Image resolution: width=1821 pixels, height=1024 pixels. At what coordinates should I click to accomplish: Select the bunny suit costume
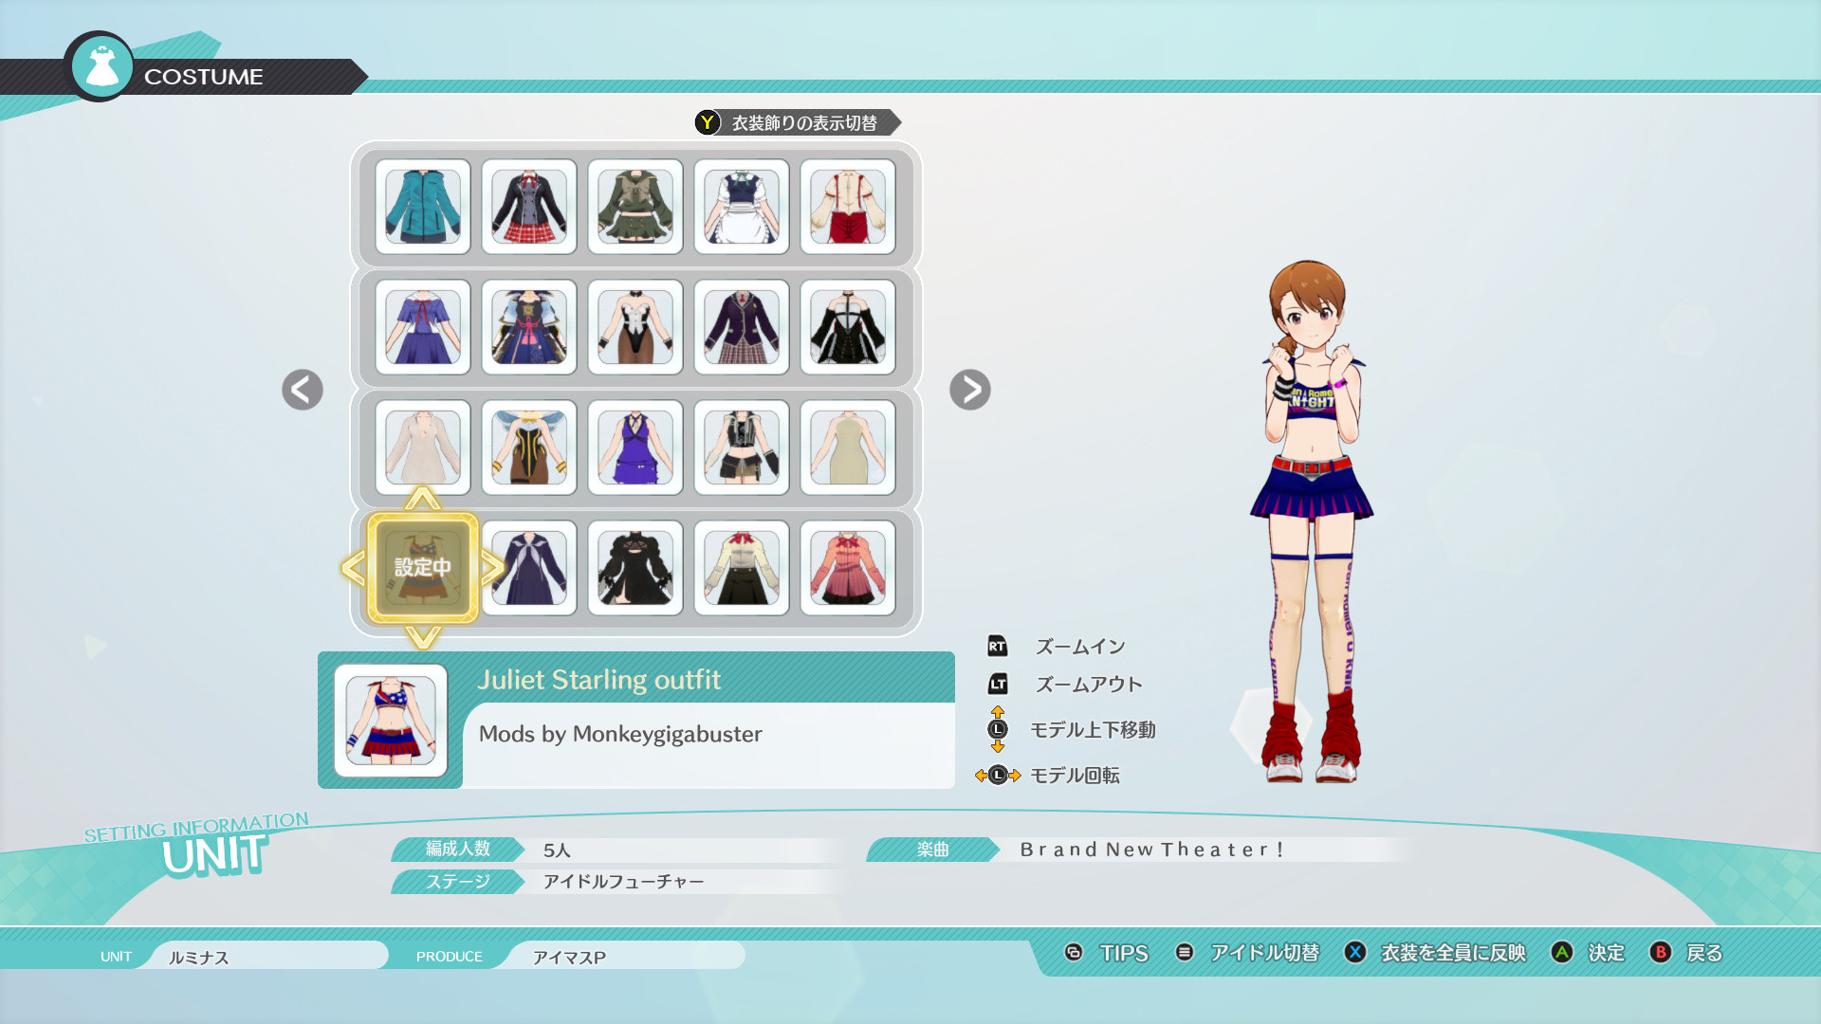pyautogui.click(x=635, y=327)
